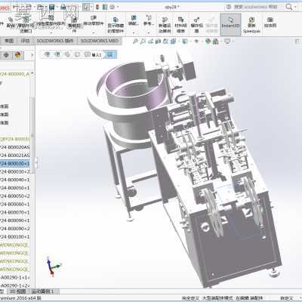Click the View Settings monitor icon
Viewport: 302px width, 302px height.
[x=227, y=42]
